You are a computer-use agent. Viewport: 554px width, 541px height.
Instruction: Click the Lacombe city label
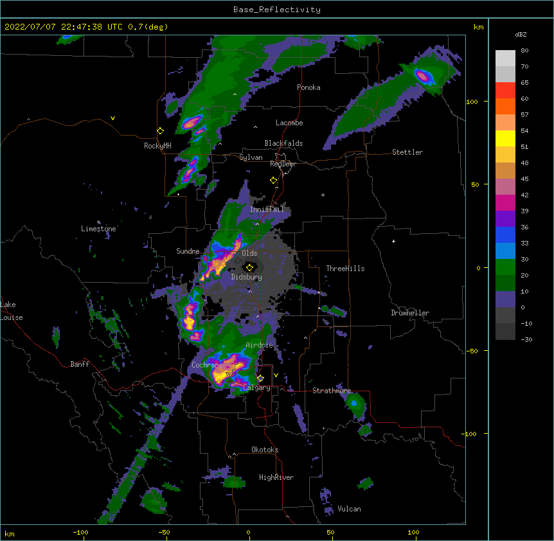tap(289, 123)
